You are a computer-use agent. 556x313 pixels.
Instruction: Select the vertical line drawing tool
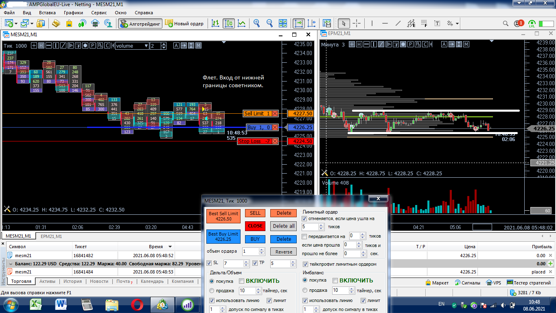(x=372, y=23)
